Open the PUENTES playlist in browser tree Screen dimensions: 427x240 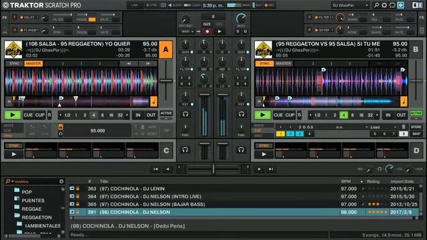[33, 200]
